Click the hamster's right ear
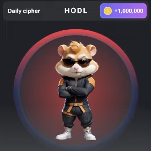The width and height of the screenshot is (151, 151). [x=92, y=50]
